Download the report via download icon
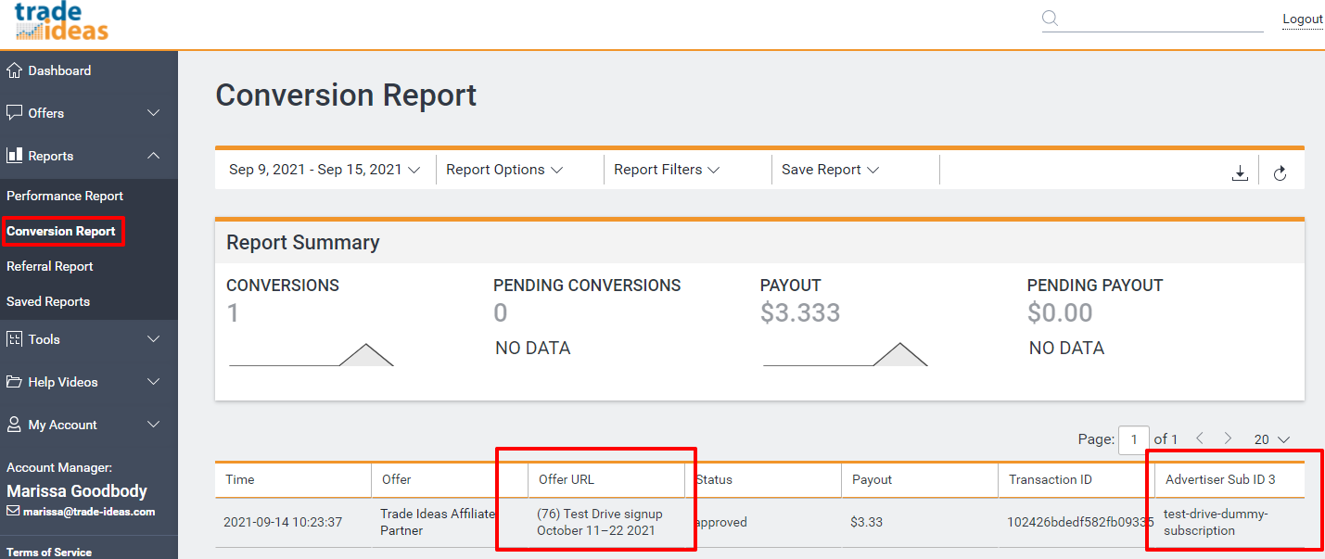1325x559 pixels. [1240, 172]
